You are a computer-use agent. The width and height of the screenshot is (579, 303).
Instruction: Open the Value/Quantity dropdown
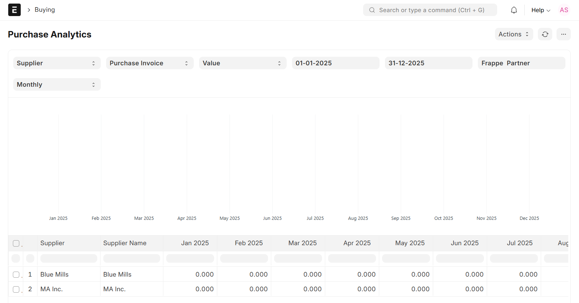tap(243, 63)
